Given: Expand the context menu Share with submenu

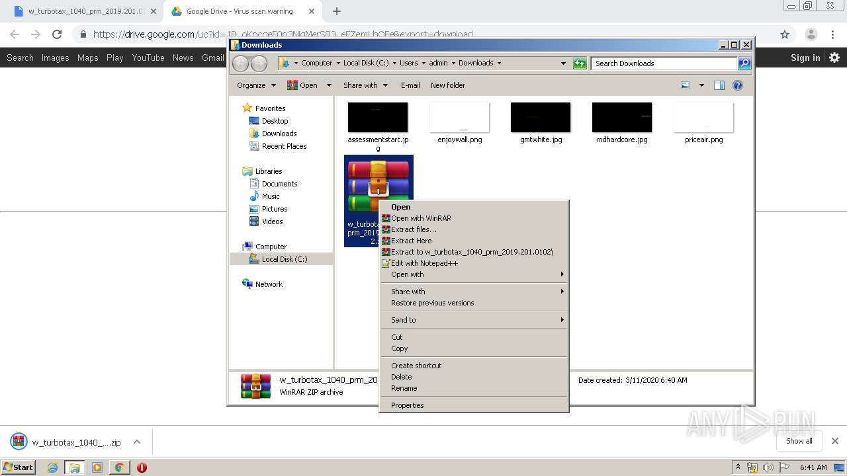Looking at the screenshot, I should tap(474, 292).
